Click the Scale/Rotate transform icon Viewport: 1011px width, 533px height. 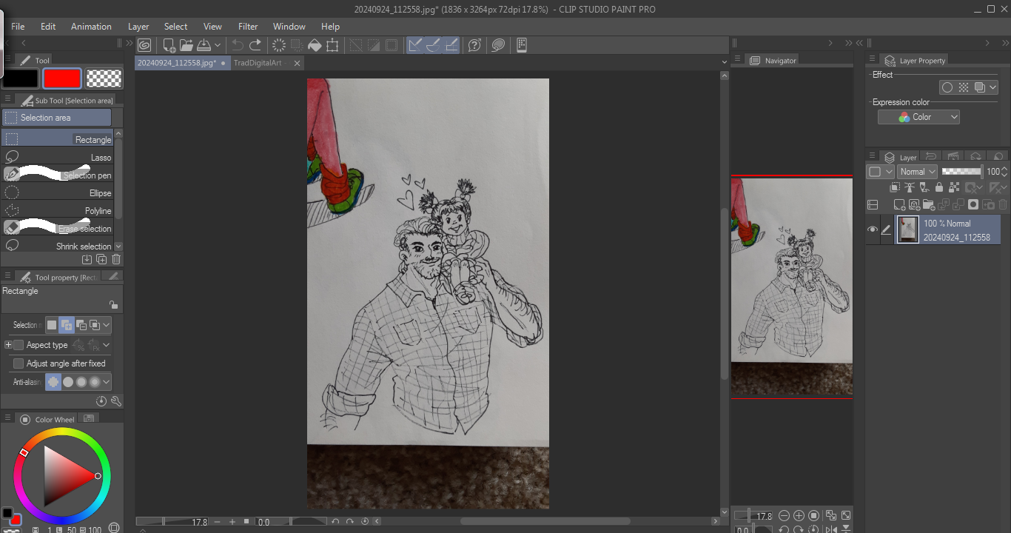tap(332, 45)
